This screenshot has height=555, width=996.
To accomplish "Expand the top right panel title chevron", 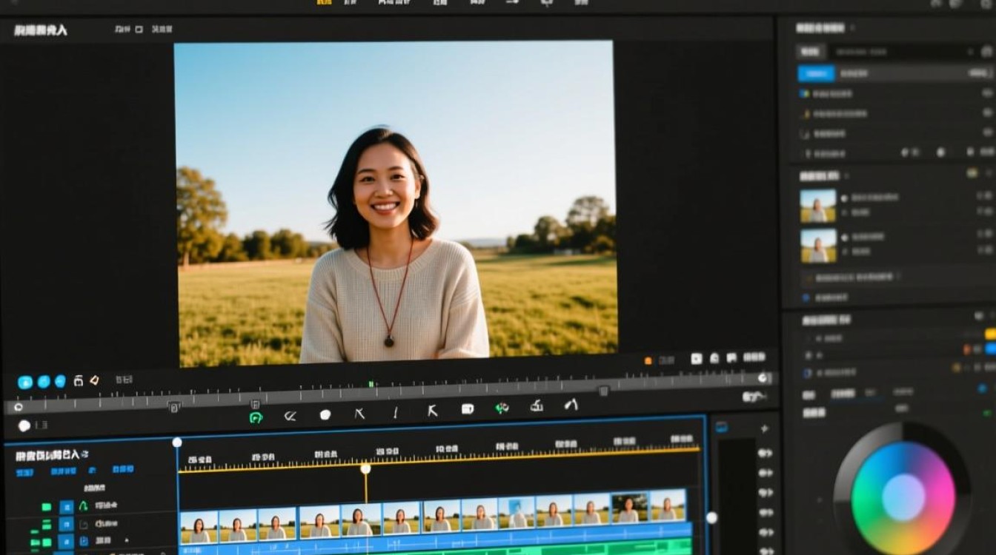I will click(852, 28).
